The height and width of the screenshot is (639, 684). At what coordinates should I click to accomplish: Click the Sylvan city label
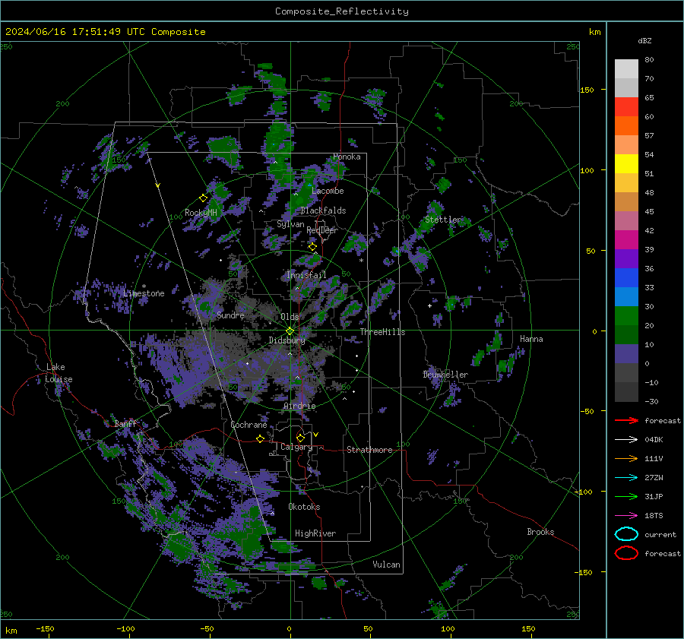tap(290, 224)
